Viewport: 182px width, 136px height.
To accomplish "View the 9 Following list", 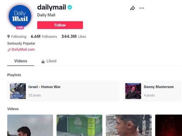I will point(17,37).
